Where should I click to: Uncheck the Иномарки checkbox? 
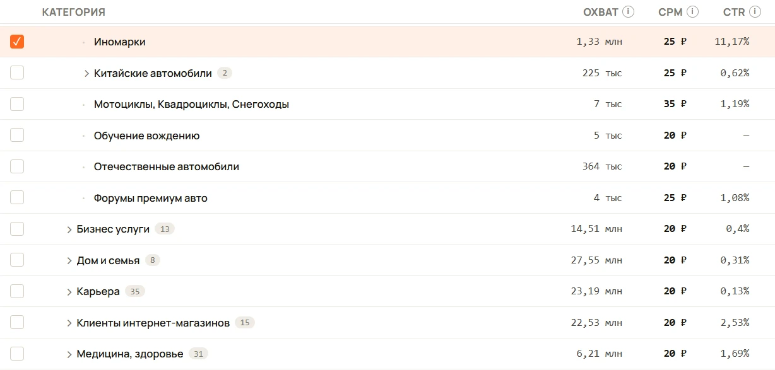(17, 42)
